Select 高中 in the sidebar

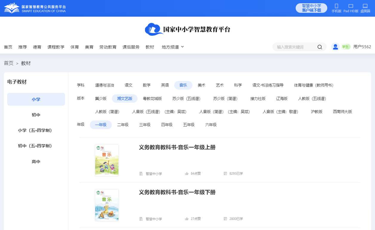point(36,162)
